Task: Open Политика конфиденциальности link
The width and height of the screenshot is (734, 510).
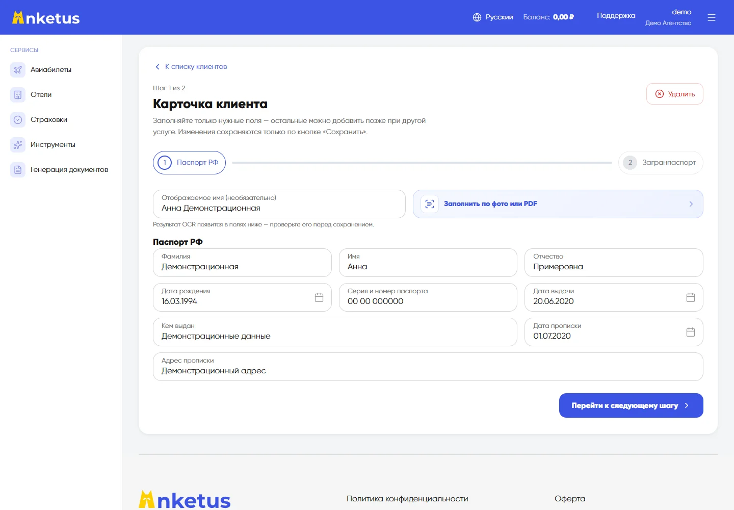Action: (x=407, y=499)
